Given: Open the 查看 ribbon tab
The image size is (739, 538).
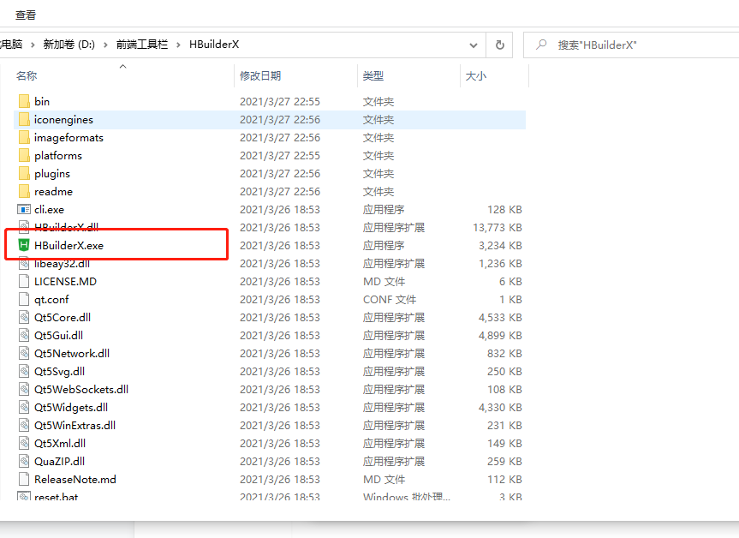Looking at the screenshot, I should pos(26,15).
